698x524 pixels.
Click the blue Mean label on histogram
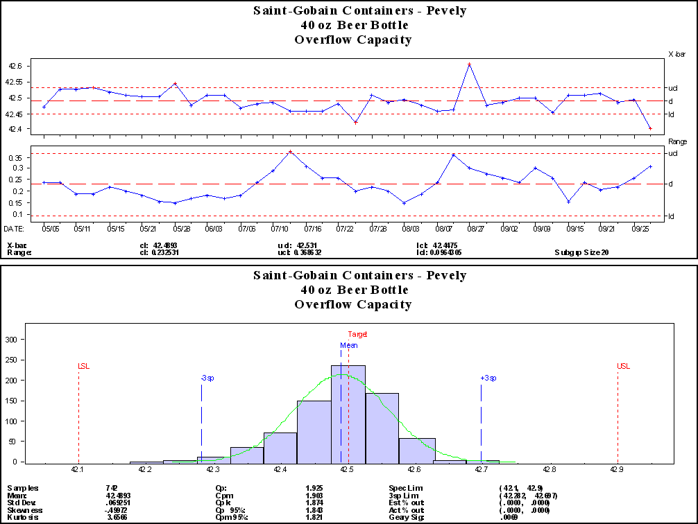pyautogui.click(x=348, y=344)
